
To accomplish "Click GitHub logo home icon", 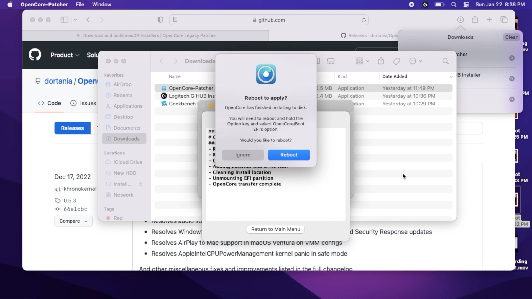I will (x=35, y=55).
